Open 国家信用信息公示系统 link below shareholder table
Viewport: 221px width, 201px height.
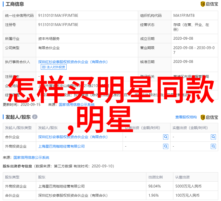point(31,157)
